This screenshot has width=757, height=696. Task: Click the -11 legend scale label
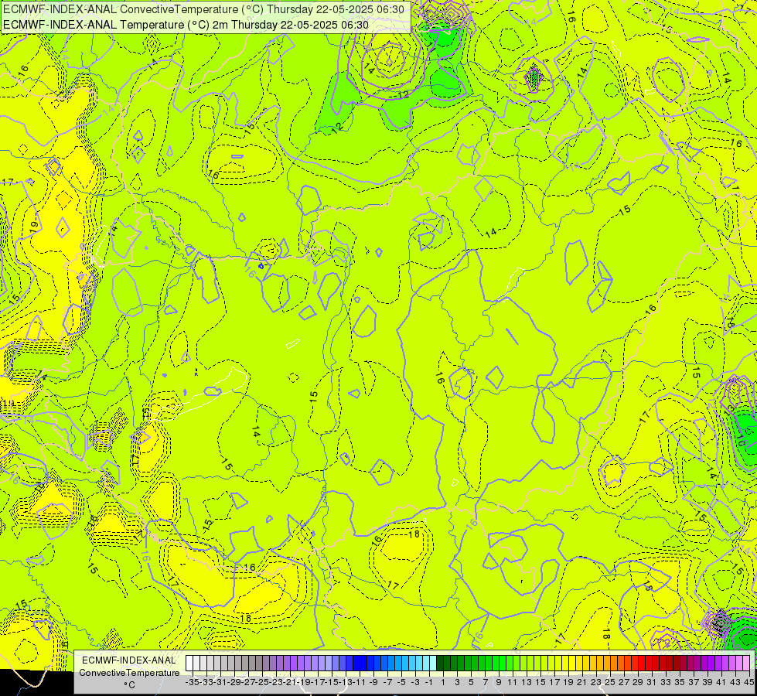click(x=360, y=683)
